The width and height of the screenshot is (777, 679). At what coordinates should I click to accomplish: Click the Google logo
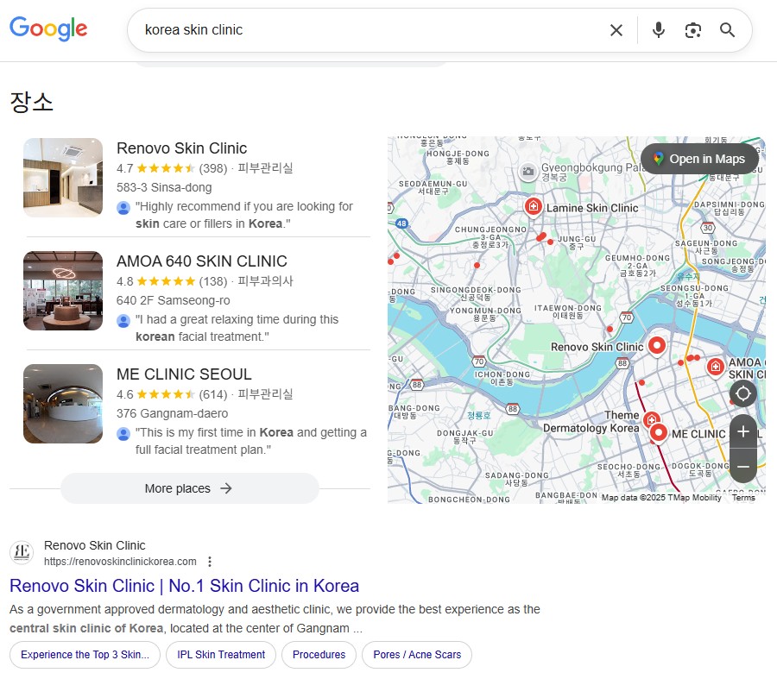48,28
